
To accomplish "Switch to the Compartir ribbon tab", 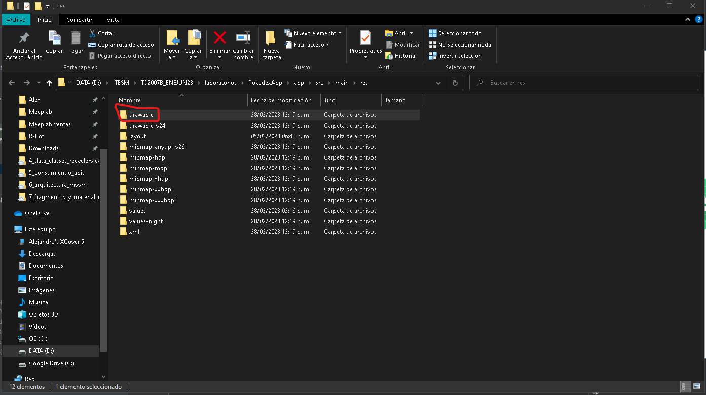I will [x=79, y=20].
